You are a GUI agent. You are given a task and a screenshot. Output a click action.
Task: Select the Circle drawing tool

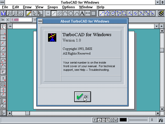pos(71,13)
